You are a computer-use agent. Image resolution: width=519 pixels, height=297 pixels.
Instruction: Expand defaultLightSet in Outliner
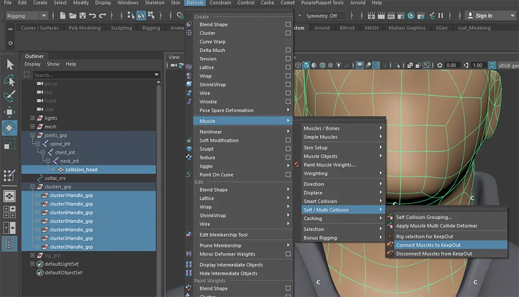pos(33,264)
